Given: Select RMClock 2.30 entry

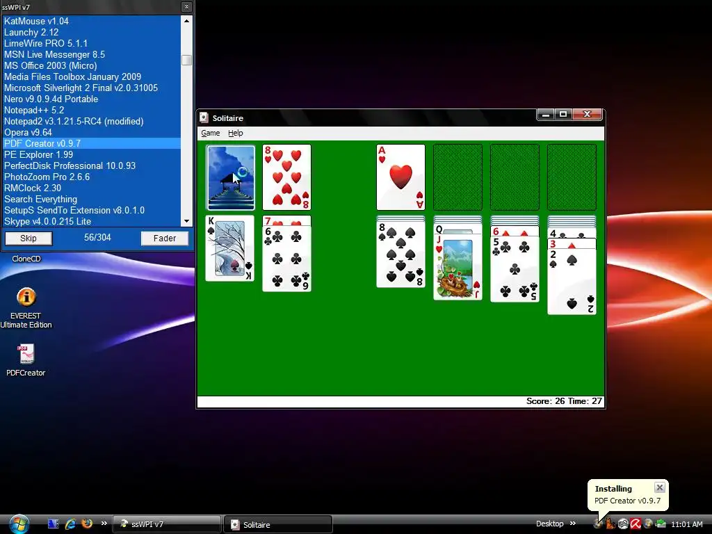Looking at the screenshot, I should (x=92, y=188).
